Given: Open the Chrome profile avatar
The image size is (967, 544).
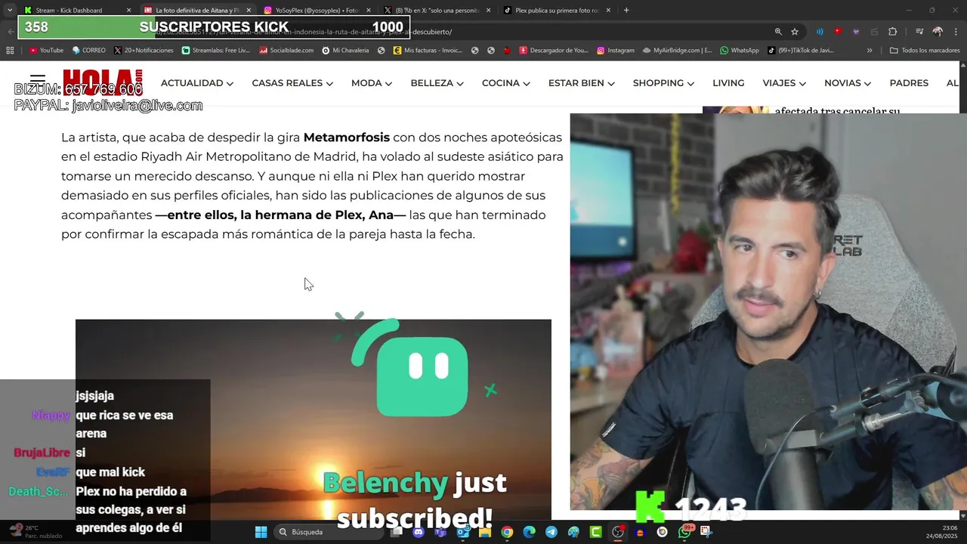Looking at the screenshot, I should coord(938,32).
